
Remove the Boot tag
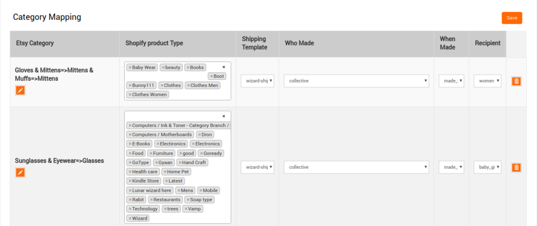coord(211,76)
